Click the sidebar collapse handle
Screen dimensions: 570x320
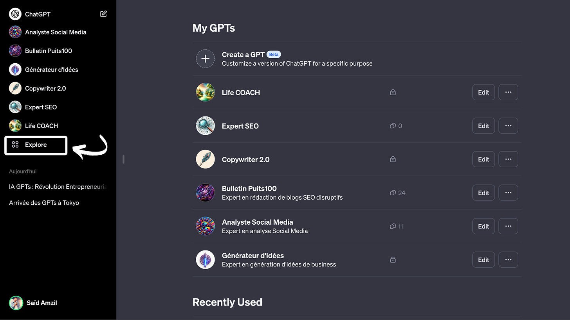[x=123, y=159]
